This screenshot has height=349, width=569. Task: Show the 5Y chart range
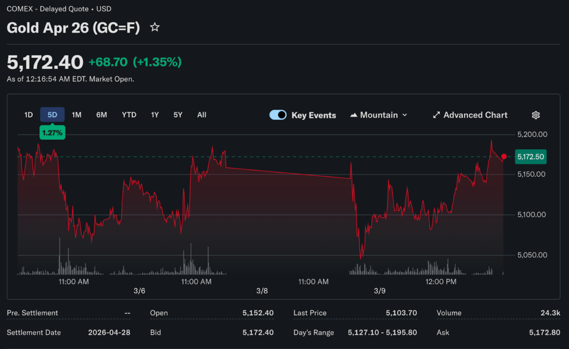[178, 115]
